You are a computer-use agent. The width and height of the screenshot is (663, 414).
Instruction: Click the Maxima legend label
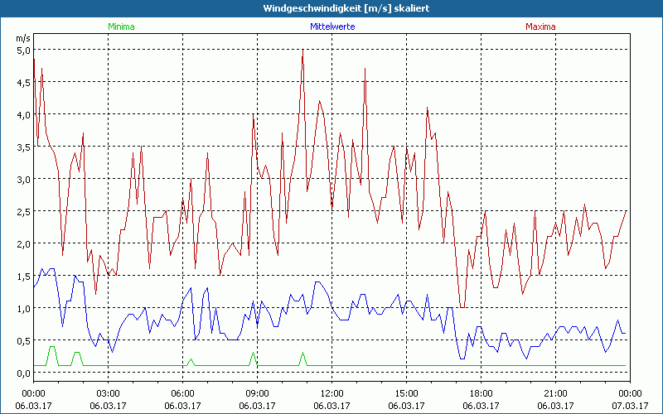click(x=540, y=26)
